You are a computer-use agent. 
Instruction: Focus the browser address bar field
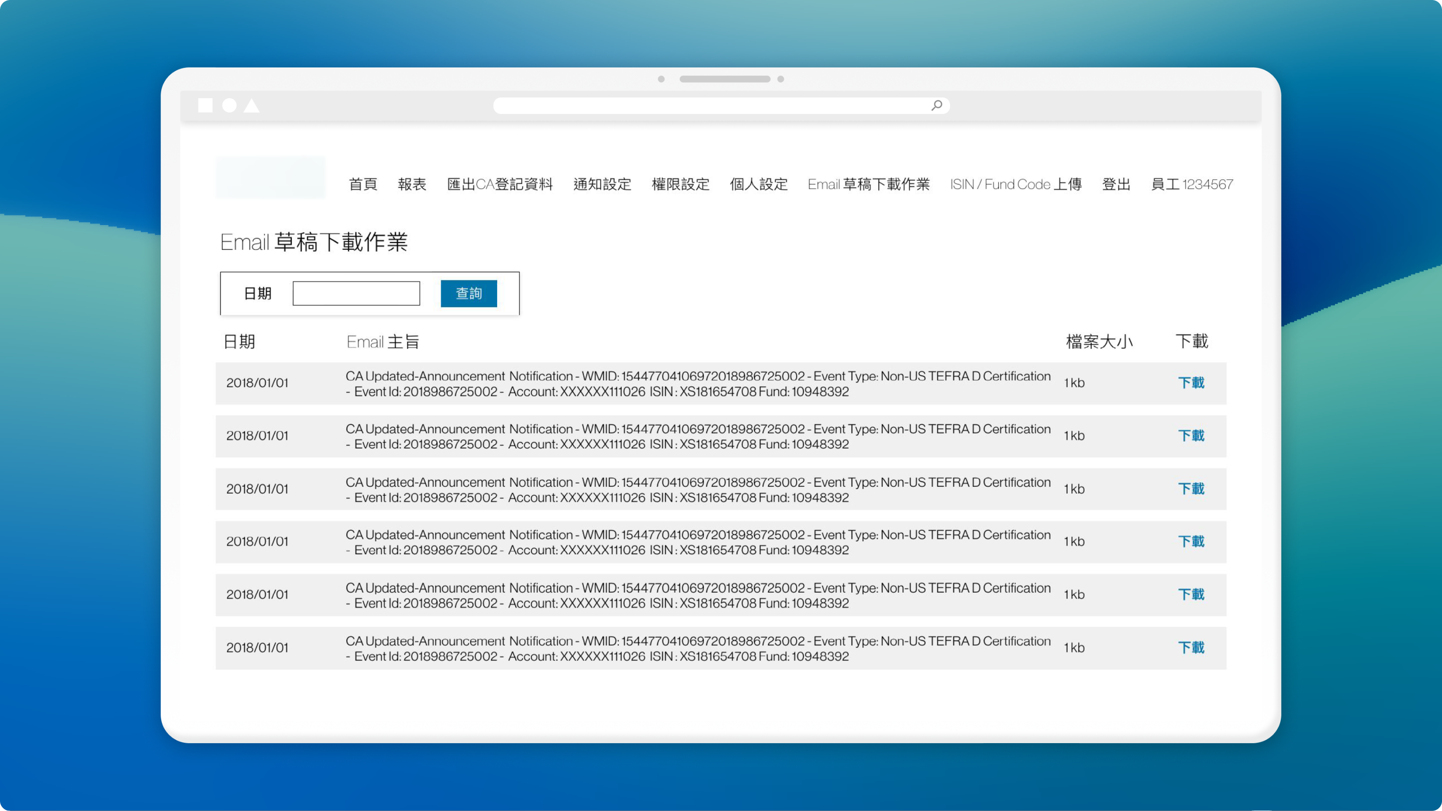(721, 105)
